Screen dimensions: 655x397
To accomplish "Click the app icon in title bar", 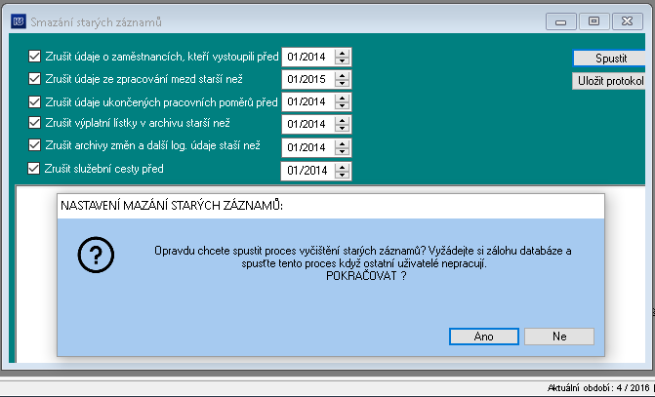I will coord(19,21).
